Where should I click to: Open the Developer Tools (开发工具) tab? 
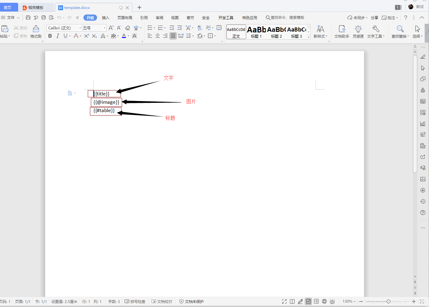coord(226,18)
